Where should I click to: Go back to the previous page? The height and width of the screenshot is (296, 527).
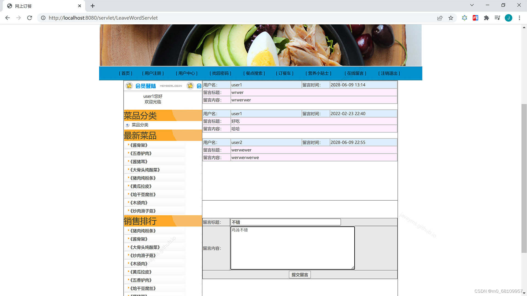pos(7,18)
